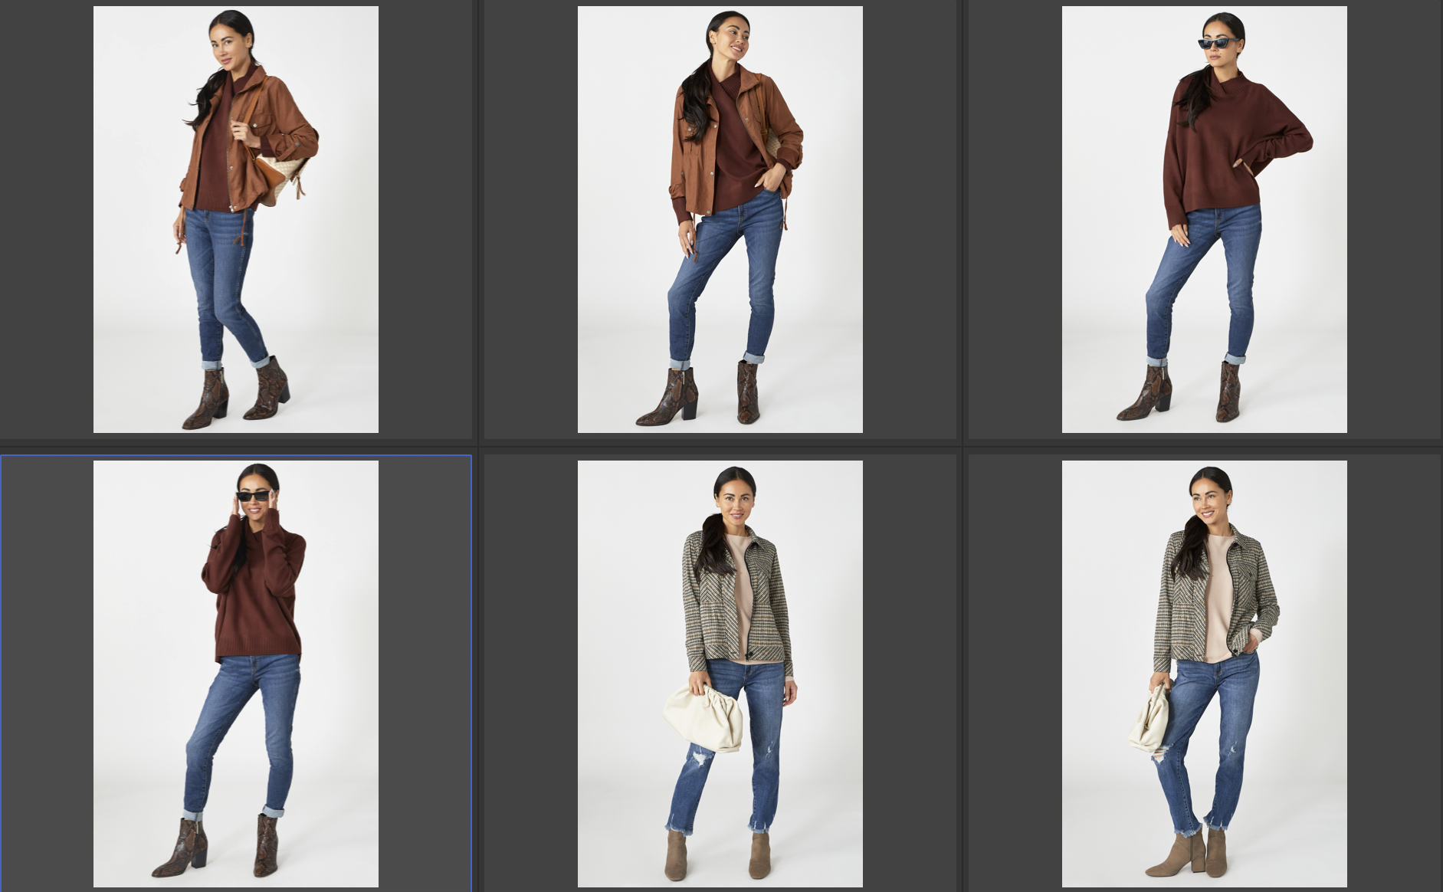The height and width of the screenshot is (892, 1443).
Task: Select the plaid jacket photo with clutch held in front
Action: [720, 674]
